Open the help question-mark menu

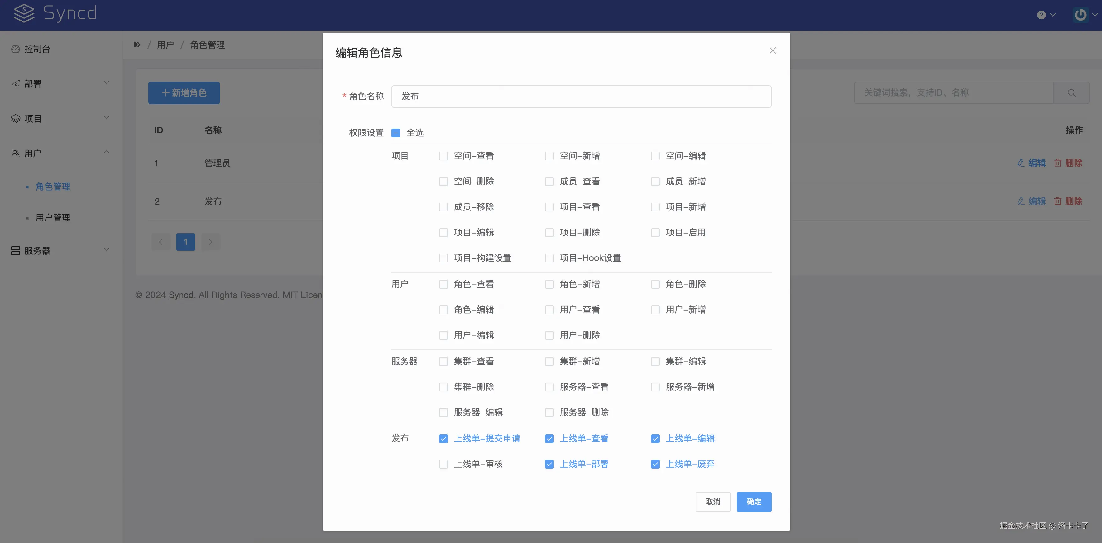click(1042, 15)
